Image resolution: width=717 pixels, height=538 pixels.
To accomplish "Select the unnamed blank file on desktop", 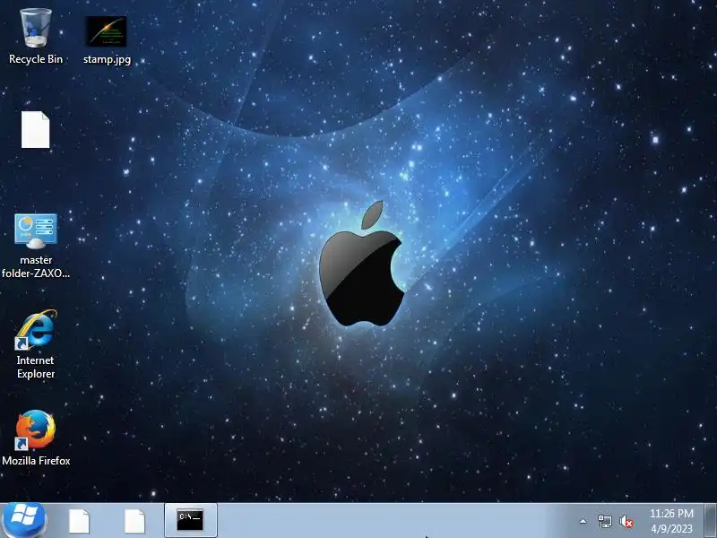I will click(35, 129).
